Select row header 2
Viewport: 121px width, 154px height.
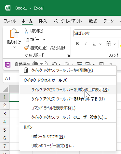tap(5, 106)
